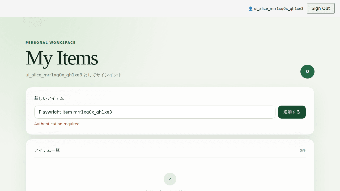The height and width of the screenshot is (191, 340).
Task: Click the user avatar icon in header
Action: point(250,8)
